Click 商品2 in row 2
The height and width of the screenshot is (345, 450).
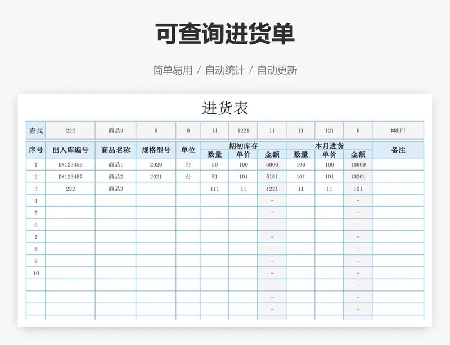point(116,177)
